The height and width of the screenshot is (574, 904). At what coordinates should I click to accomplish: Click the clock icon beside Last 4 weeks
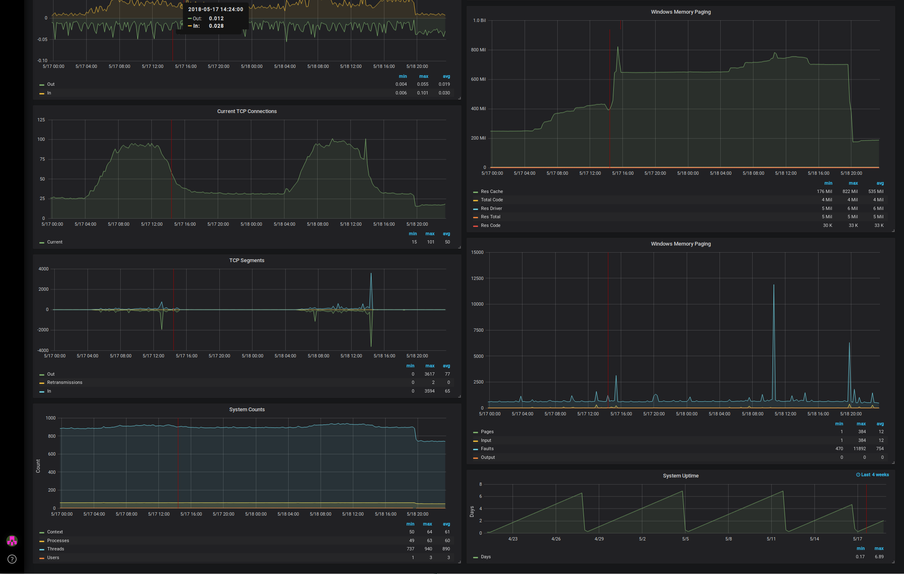(x=858, y=475)
